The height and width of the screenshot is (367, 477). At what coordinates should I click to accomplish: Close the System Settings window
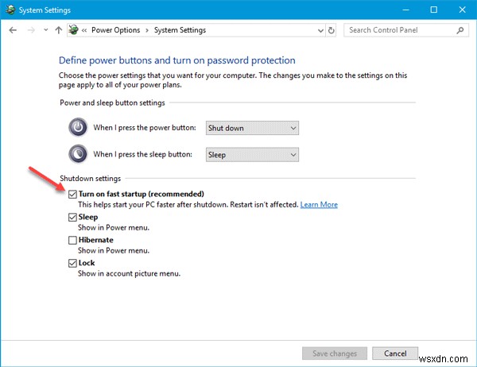[462, 10]
